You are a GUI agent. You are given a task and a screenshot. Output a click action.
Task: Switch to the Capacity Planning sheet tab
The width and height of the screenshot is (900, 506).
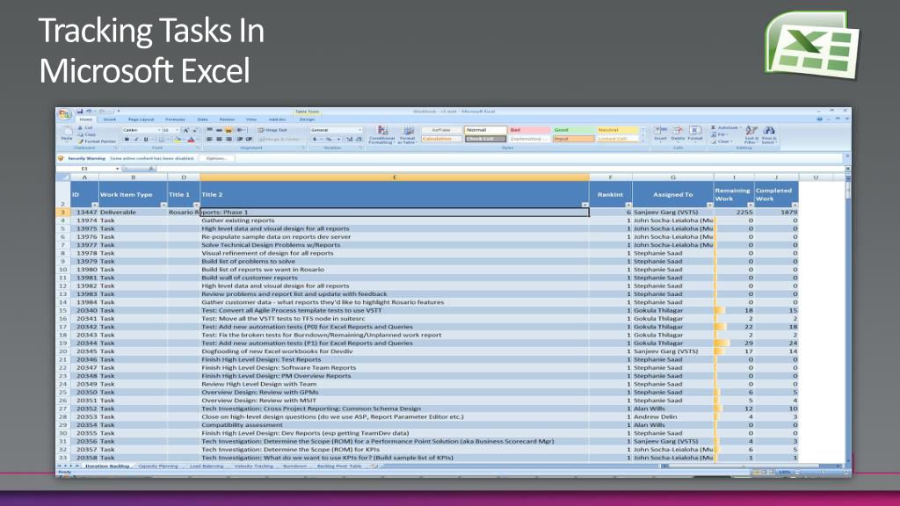[158, 466]
